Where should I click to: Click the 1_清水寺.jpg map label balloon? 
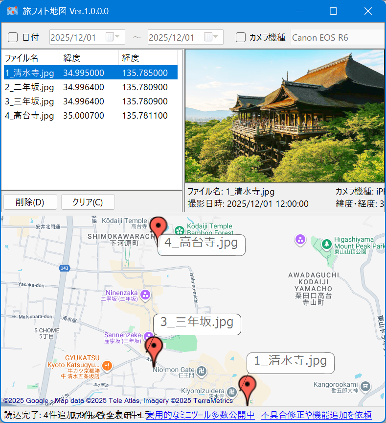(291, 363)
